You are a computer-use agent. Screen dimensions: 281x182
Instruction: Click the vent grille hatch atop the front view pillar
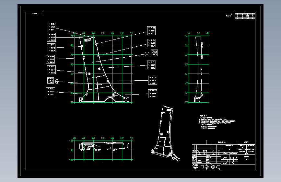(x=88, y=40)
